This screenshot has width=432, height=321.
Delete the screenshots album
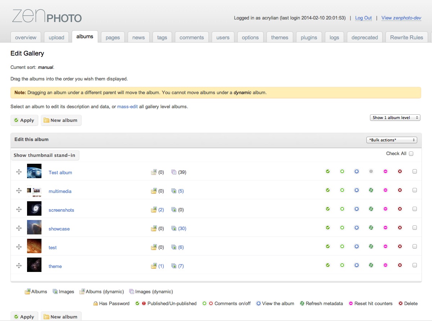pyautogui.click(x=400, y=209)
